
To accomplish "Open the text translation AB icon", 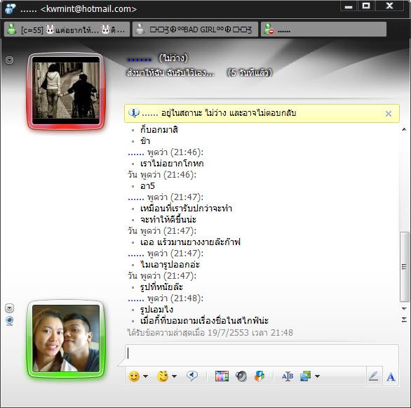I will [288, 376].
